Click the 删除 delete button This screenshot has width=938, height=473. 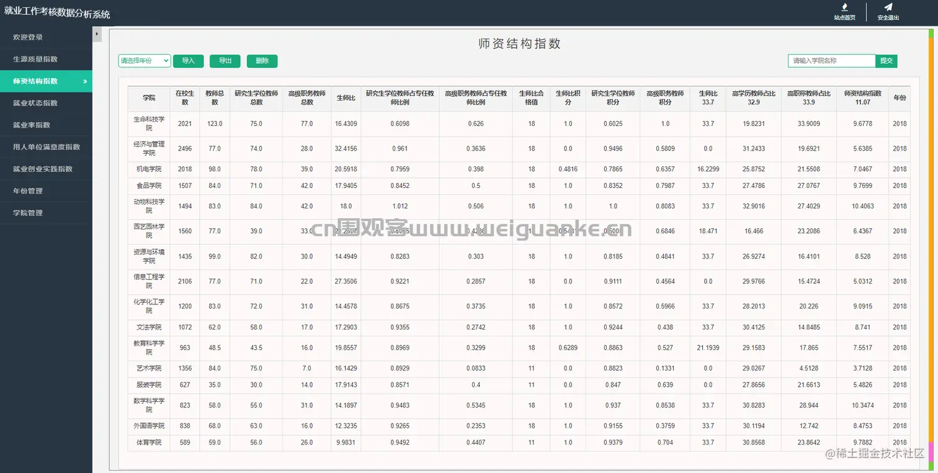262,61
